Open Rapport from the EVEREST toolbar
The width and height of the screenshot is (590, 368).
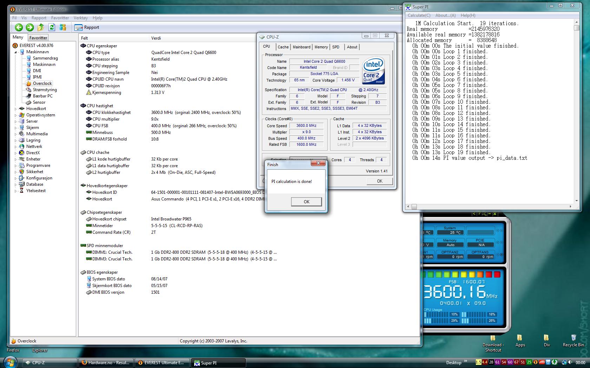(x=87, y=27)
